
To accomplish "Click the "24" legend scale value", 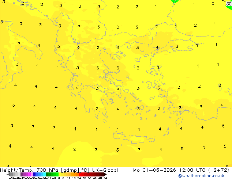I will 79,178.
